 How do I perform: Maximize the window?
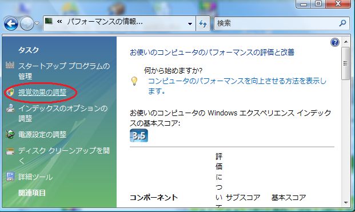point(318,3)
